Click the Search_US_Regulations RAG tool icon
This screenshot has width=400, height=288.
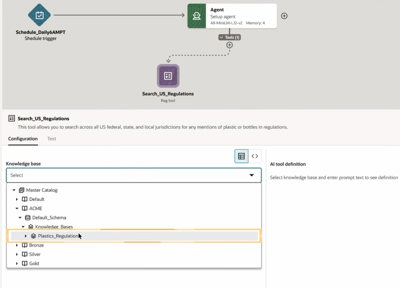point(168,76)
